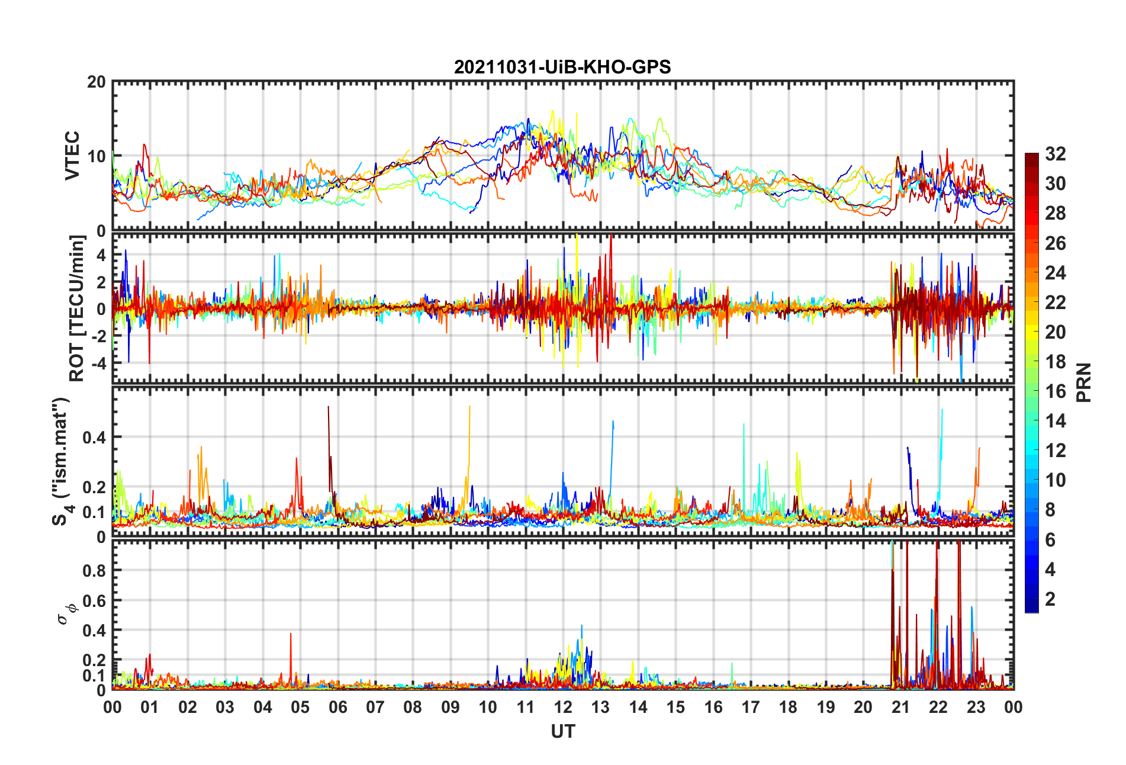Select UT axis tick "09"

point(451,708)
